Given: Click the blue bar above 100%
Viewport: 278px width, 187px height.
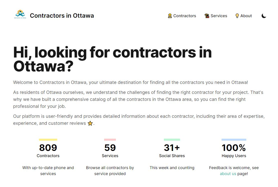Looking at the screenshot, I should pos(234,139).
